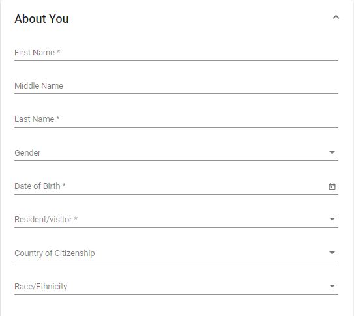Screen dimensions: 354x316
Task: Click the About You section heading
Action: pyautogui.click(x=42, y=19)
